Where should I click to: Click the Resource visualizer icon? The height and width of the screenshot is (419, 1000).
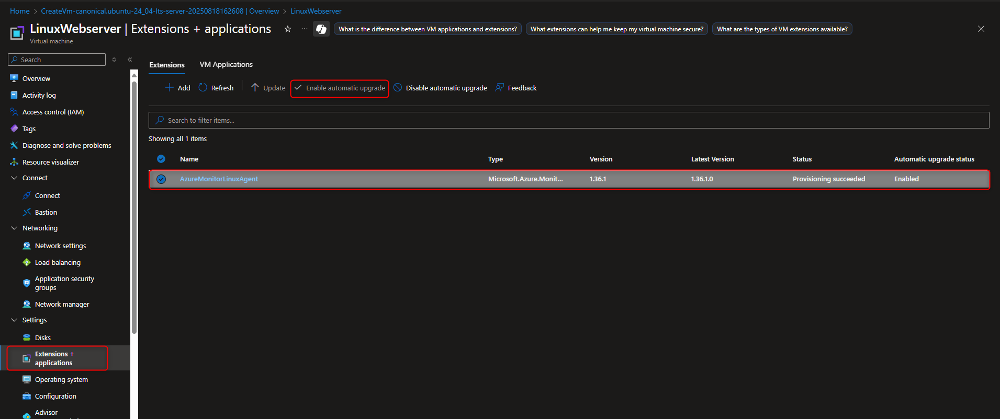[14, 162]
